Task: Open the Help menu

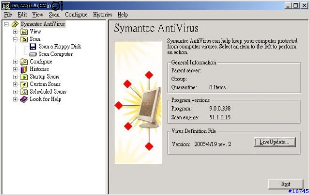Action: coord(123,15)
